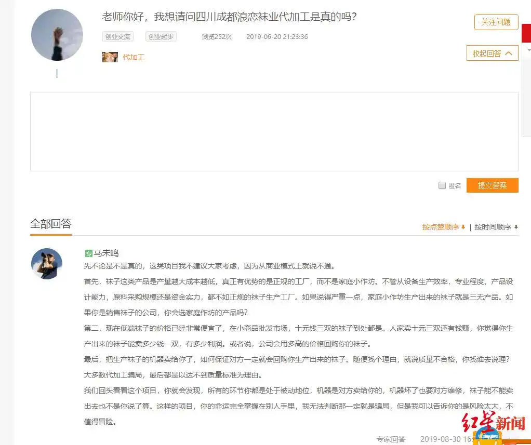531x445 pixels.
Task: Click the paragraph starting 首先，袜子这类产品
Action: [x=298, y=297]
